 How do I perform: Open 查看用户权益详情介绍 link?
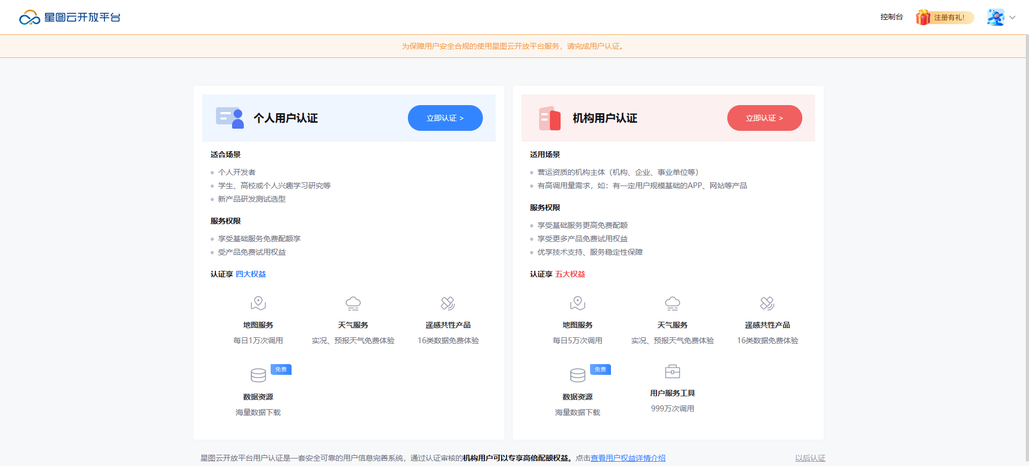click(x=628, y=458)
